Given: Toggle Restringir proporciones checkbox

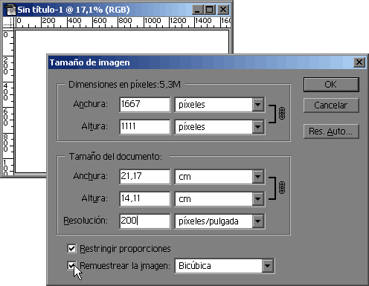Looking at the screenshot, I should (x=71, y=248).
